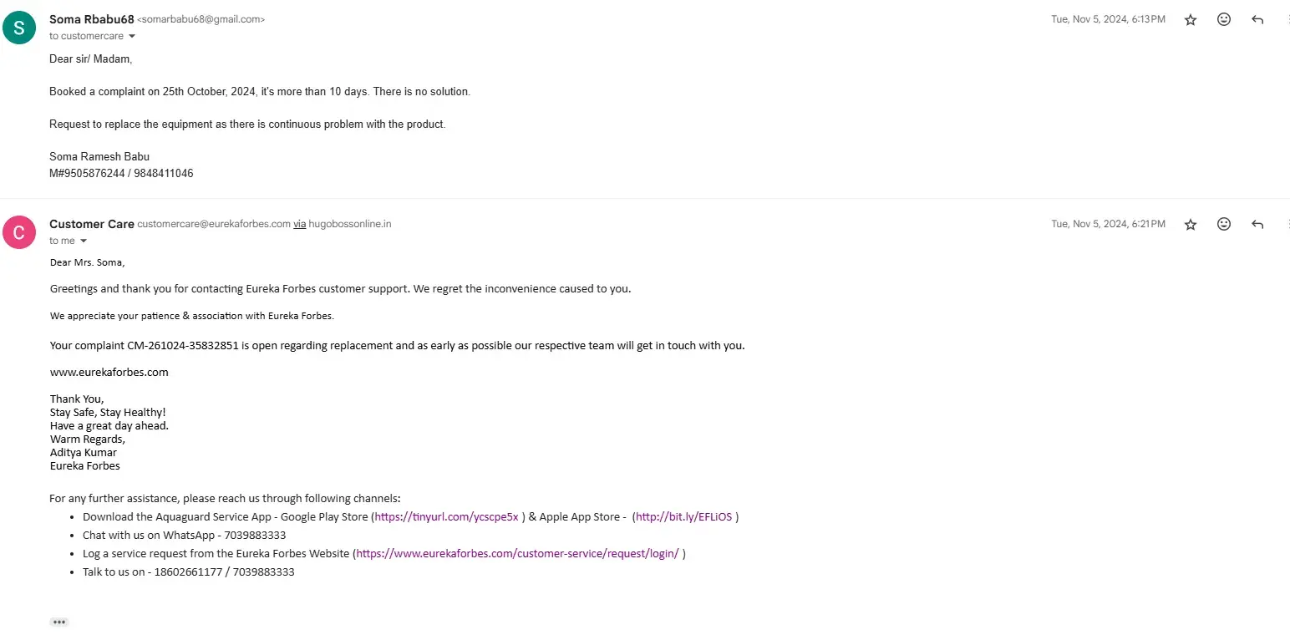Open the bit.ly Apple App Store link
Screen dimensions: 1290x635
click(x=683, y=517)
